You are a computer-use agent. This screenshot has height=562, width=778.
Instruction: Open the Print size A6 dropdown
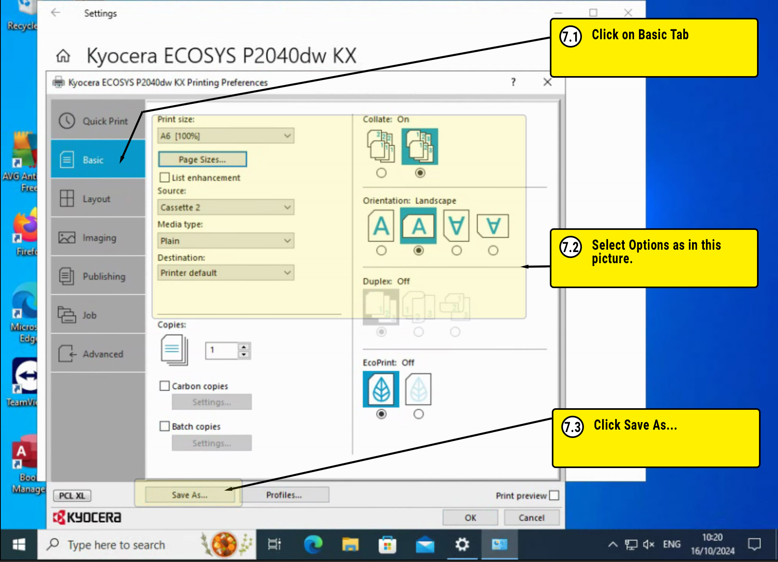(x=226, y=136)
